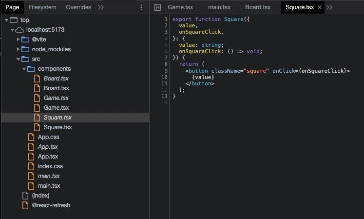Open the non-italic Square.tsx file

pos(58,127)
